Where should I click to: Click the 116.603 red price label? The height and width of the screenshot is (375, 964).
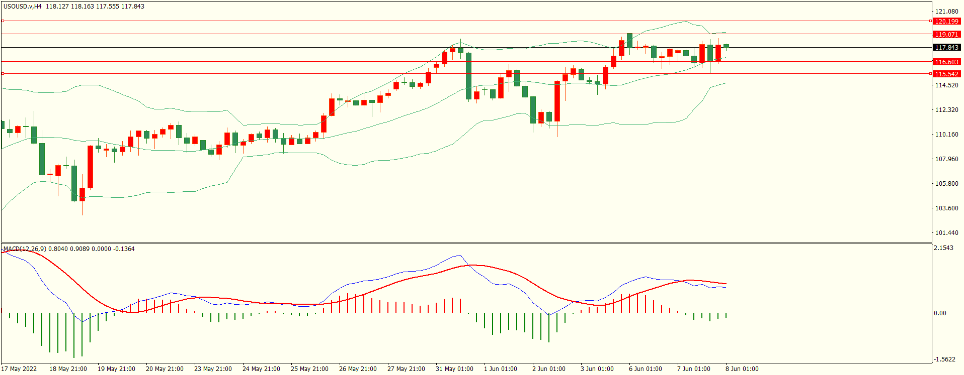(x=946, y=62)
